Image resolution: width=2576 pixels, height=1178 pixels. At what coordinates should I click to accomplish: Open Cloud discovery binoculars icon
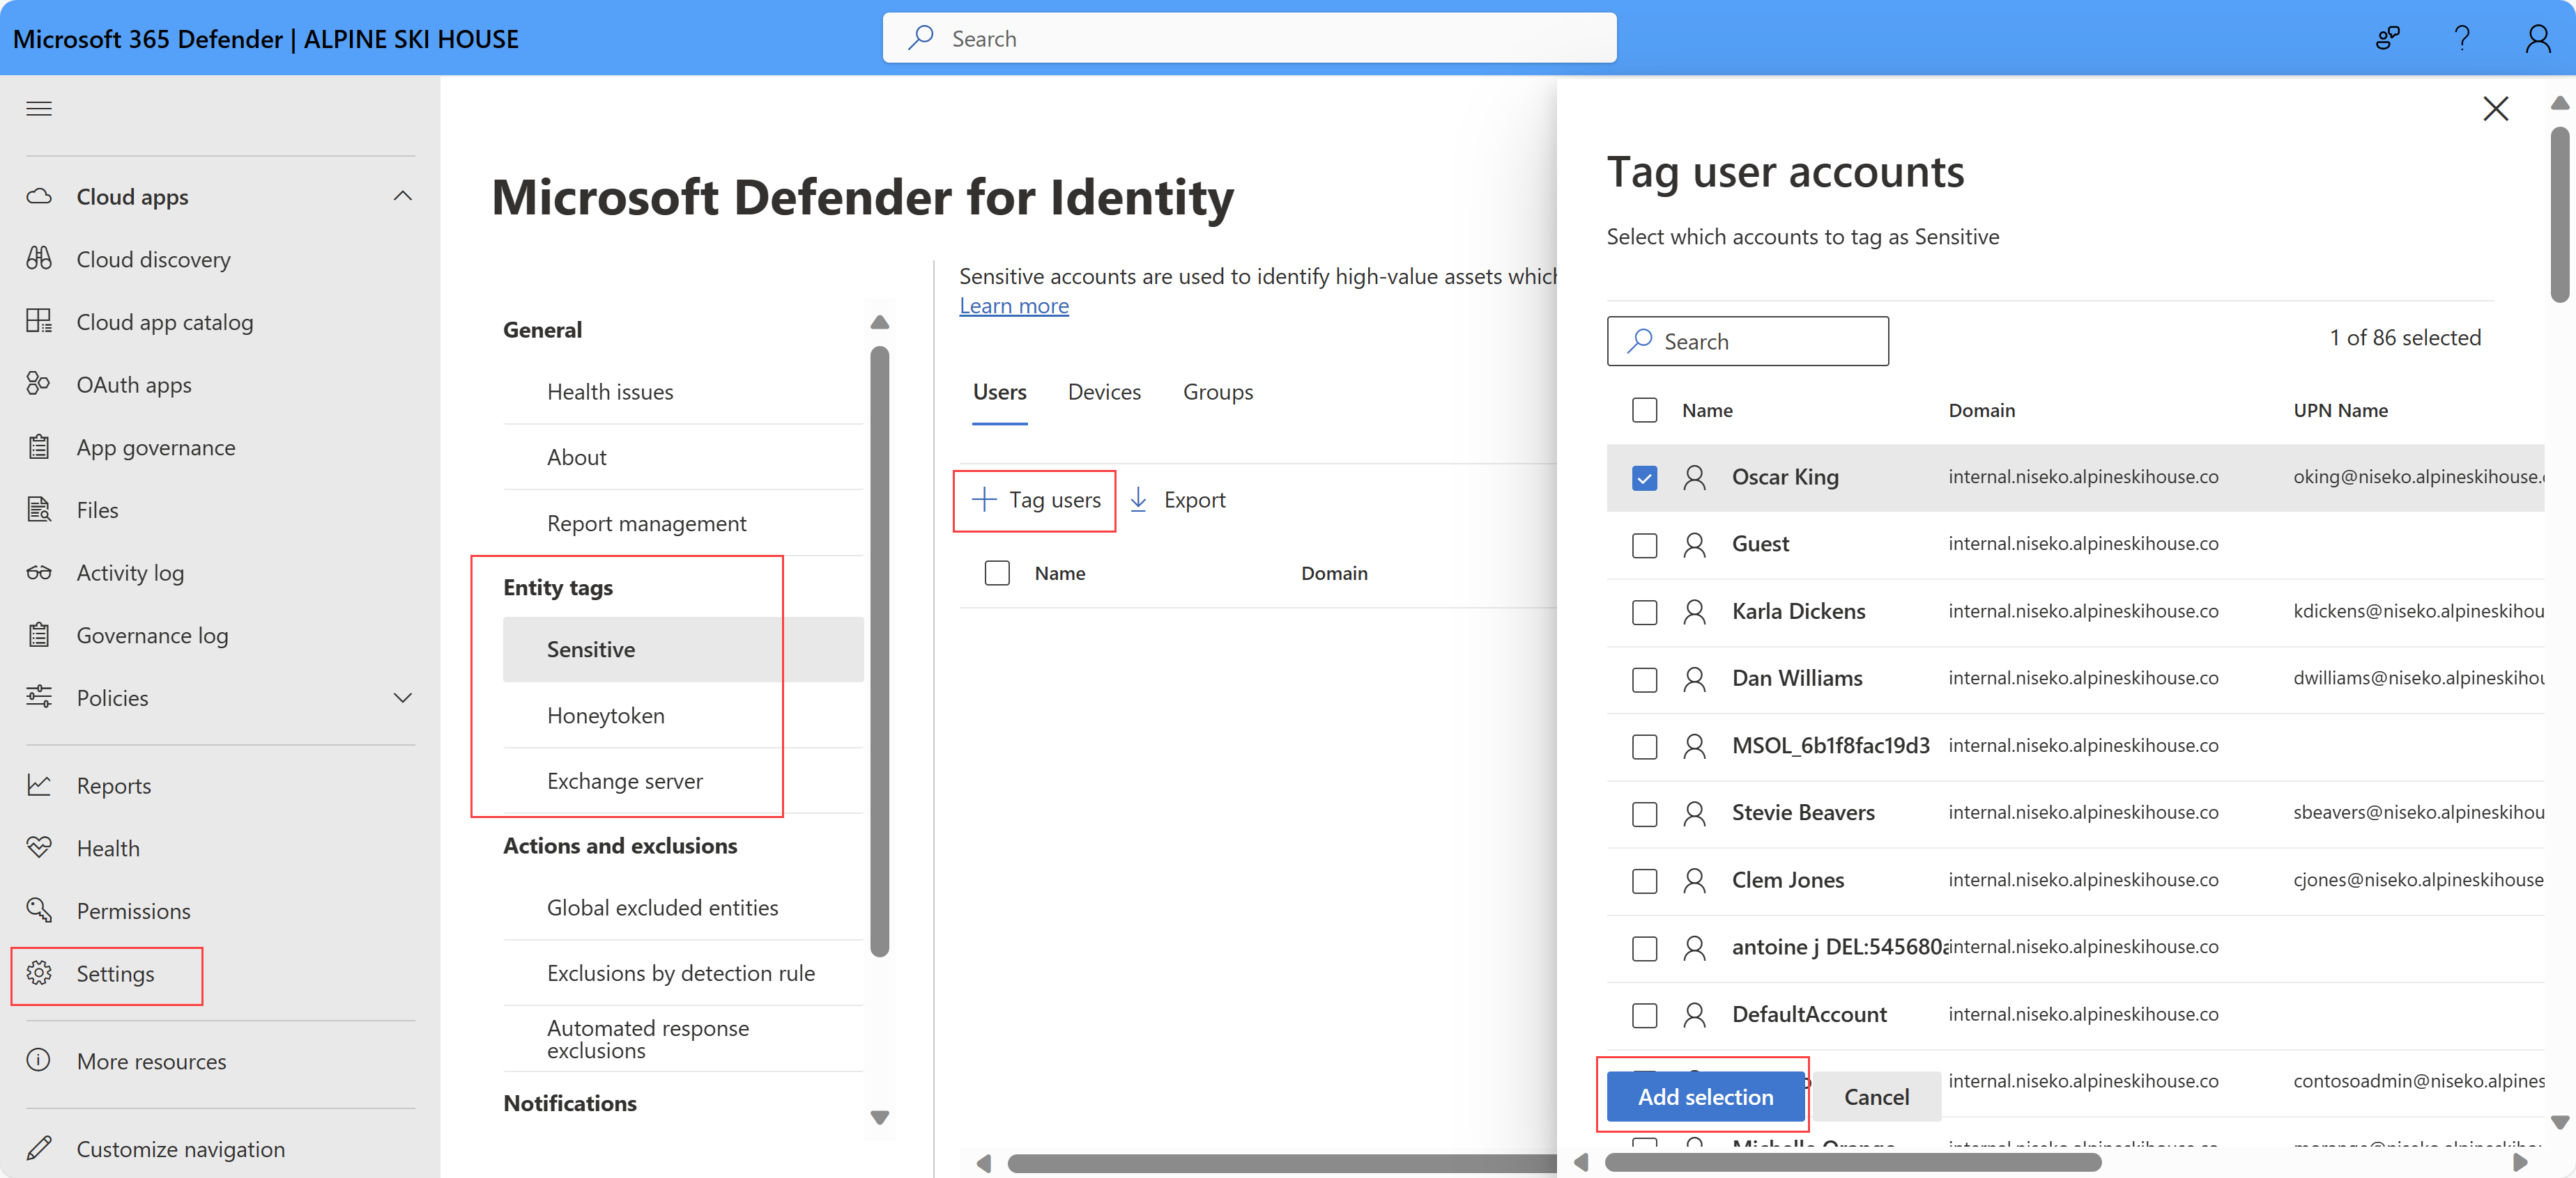point(39,259)
